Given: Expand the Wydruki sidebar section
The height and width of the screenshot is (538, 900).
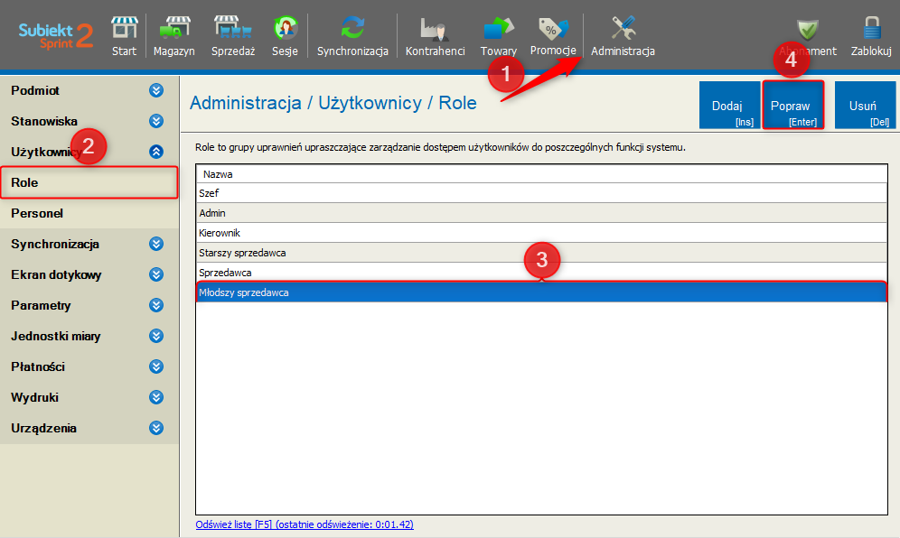Looking at the screenshot, I should [x=156, y=397].
